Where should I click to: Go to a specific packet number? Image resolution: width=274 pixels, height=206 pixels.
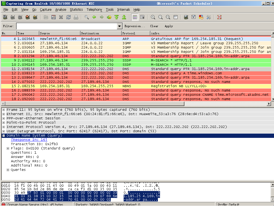pos(109,17)
